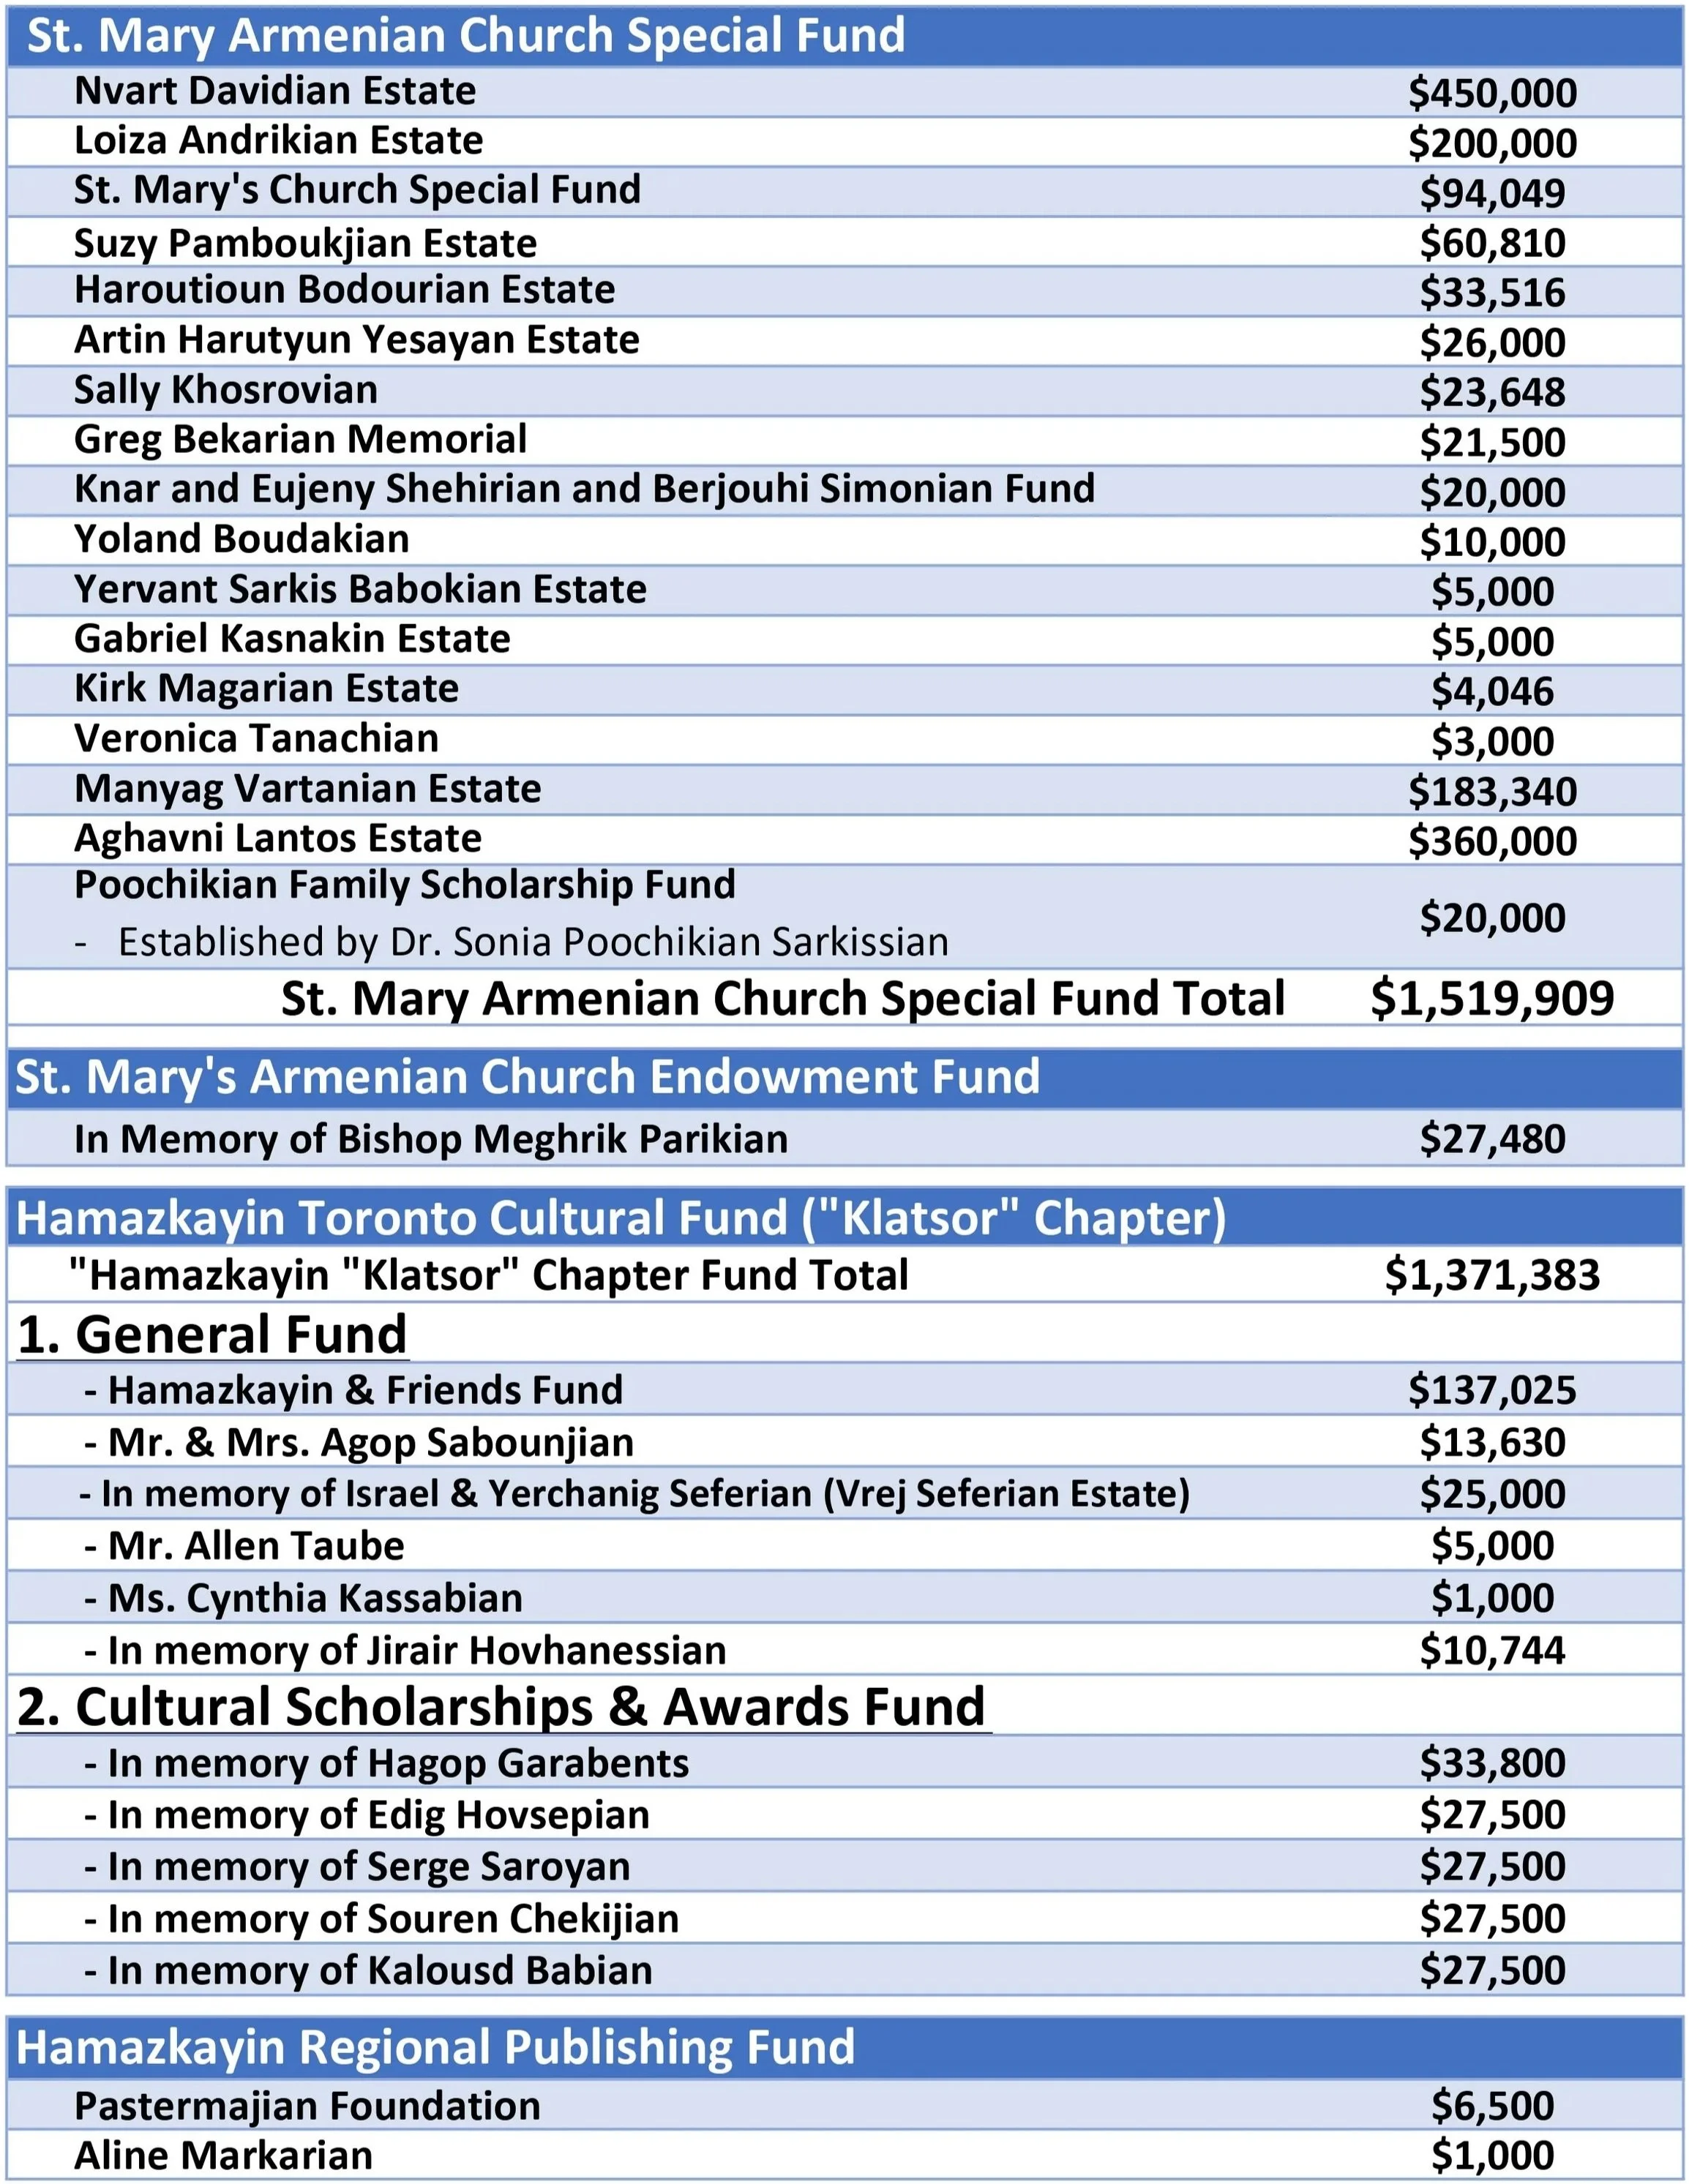The height and width of the screenshot is (2184, 1689).
Task: Click the Hamazkayin Toronto Cultural Fund header
Action: [620, 1218]
